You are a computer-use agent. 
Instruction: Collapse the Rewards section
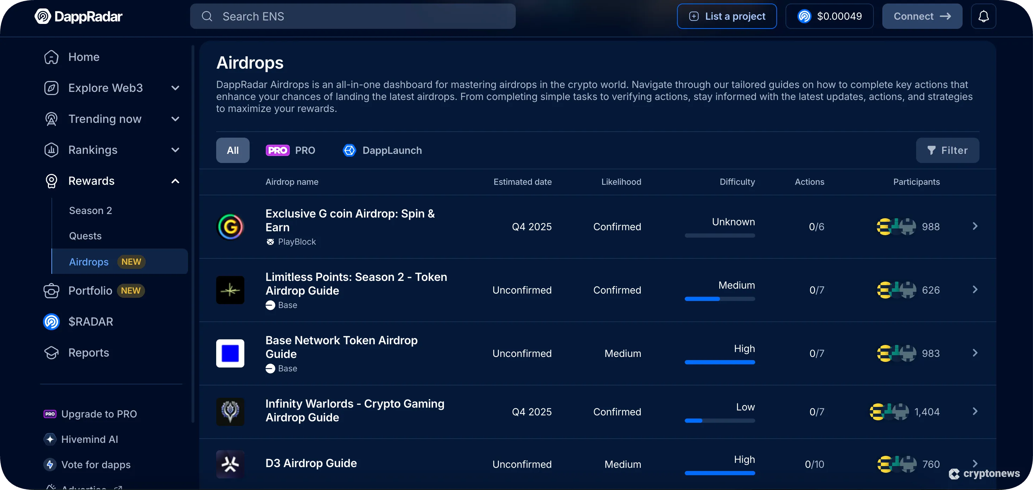[x=175, y=181]
